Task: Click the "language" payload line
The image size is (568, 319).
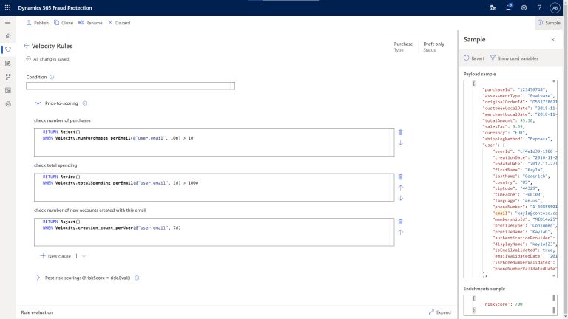Action: (517, 201)
